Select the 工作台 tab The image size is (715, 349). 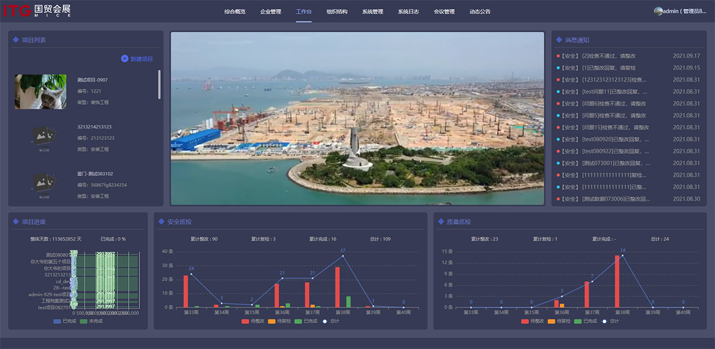coord(304,11)
